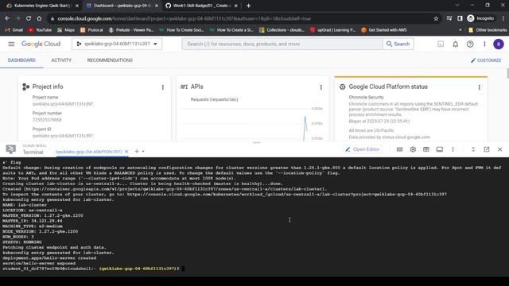
Task: Open the Maps bookmark
Action: click(66, 30)
